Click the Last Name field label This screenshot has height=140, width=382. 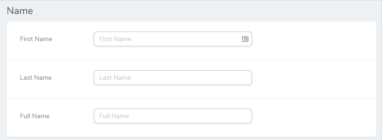click(36, 78)
